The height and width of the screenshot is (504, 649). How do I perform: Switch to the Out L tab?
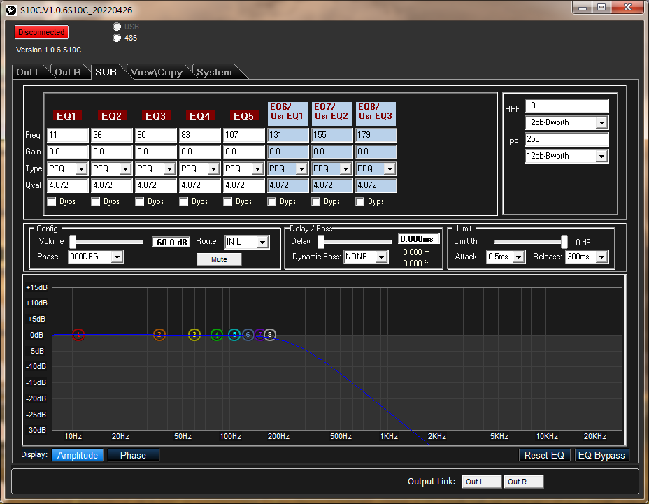(29, 72)
